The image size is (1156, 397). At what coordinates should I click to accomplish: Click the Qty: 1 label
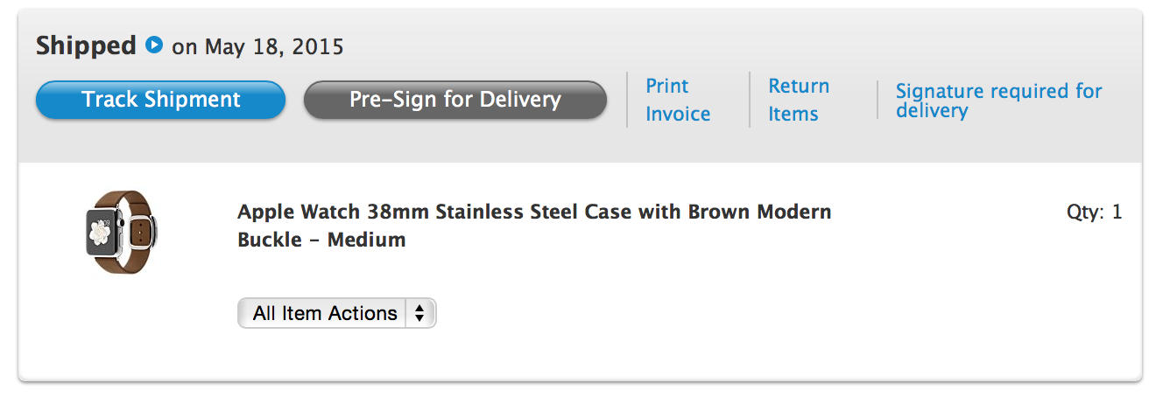tap(1094, 212)
